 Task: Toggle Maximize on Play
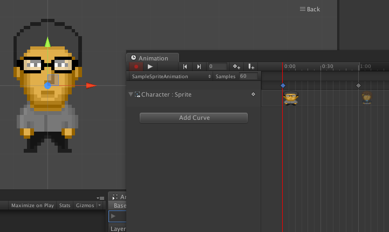point(32,206)
